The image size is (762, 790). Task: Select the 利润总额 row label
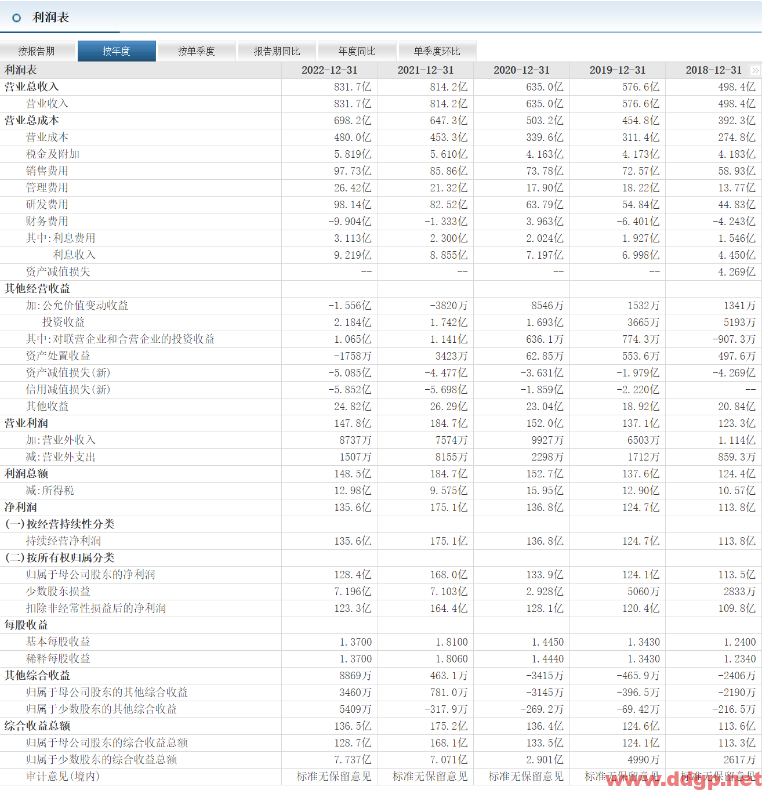click(26, 474)
